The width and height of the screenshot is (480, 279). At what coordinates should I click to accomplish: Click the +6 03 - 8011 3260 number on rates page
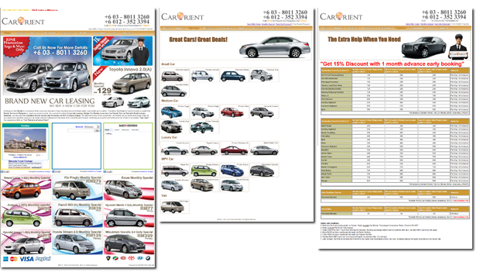tap(444, 12)
